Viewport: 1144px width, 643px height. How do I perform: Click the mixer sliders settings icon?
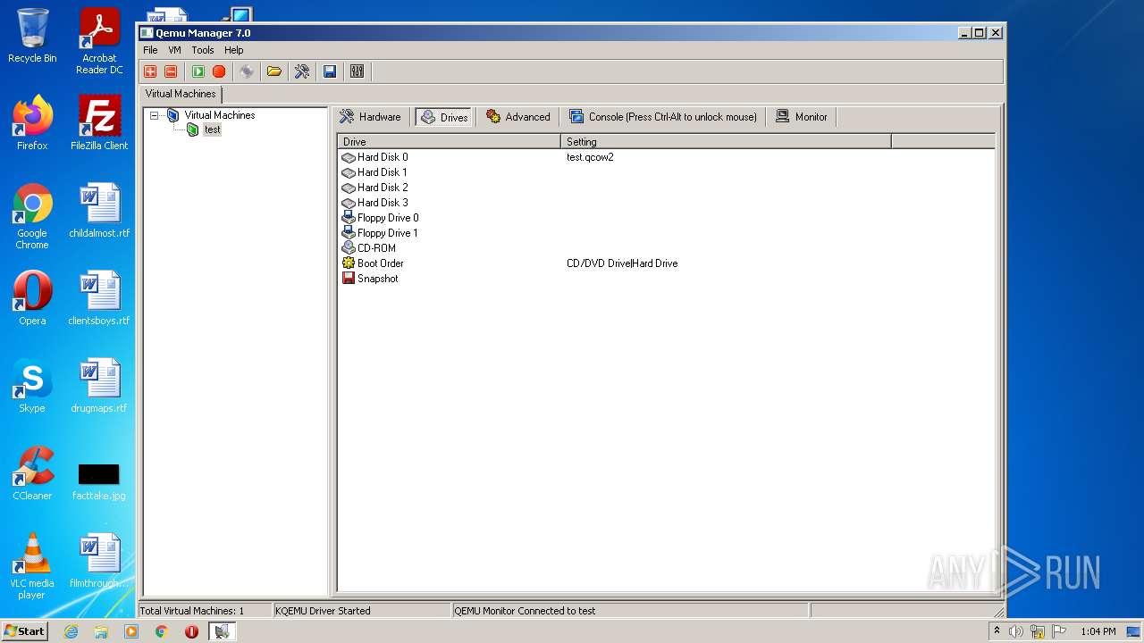coord(357,71)
